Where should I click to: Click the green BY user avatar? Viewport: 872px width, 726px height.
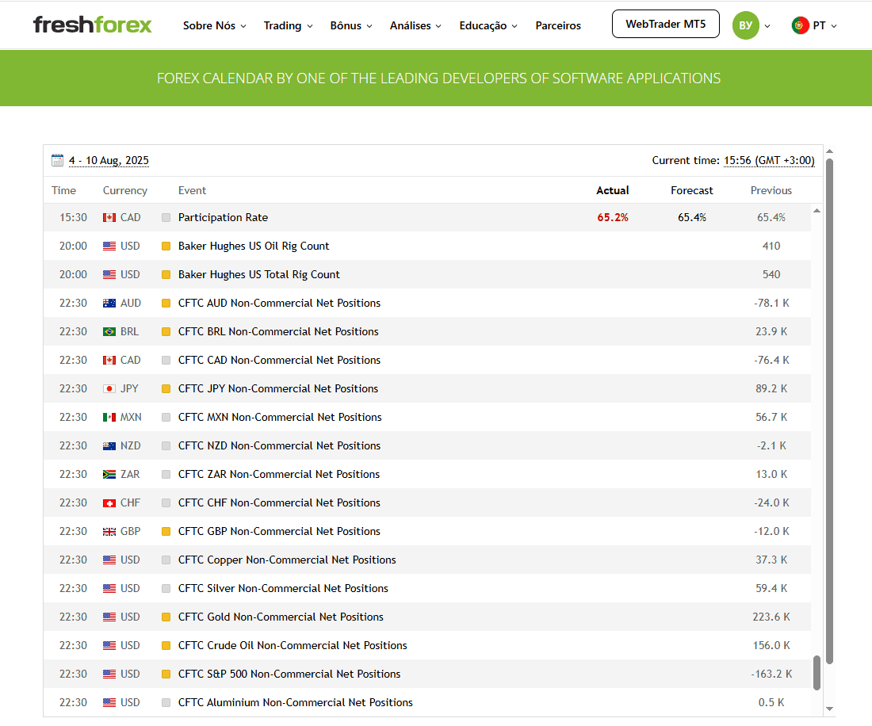746,25
